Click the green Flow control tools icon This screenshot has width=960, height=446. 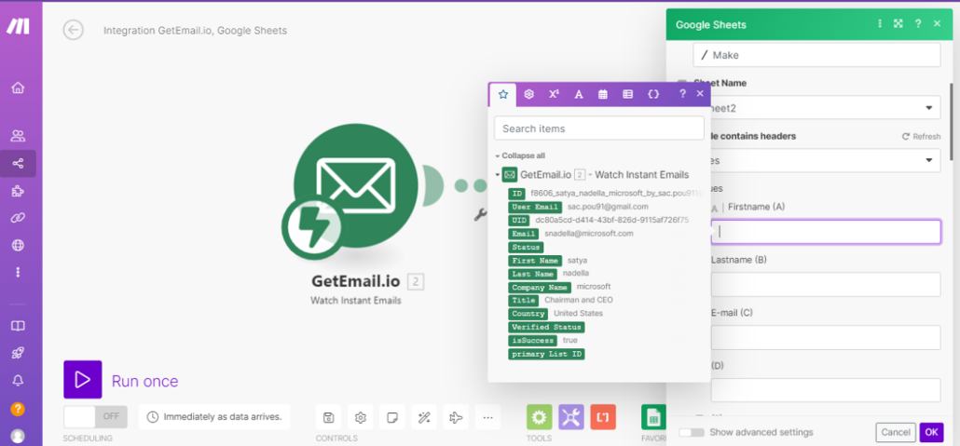pyautogui.click(x=539, y=417)
